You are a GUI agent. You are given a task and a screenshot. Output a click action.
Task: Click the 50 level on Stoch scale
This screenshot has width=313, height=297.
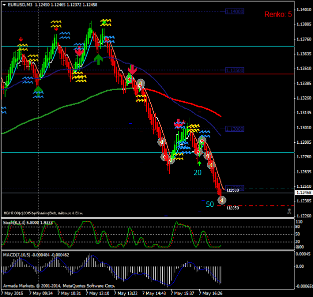point(297,234)
